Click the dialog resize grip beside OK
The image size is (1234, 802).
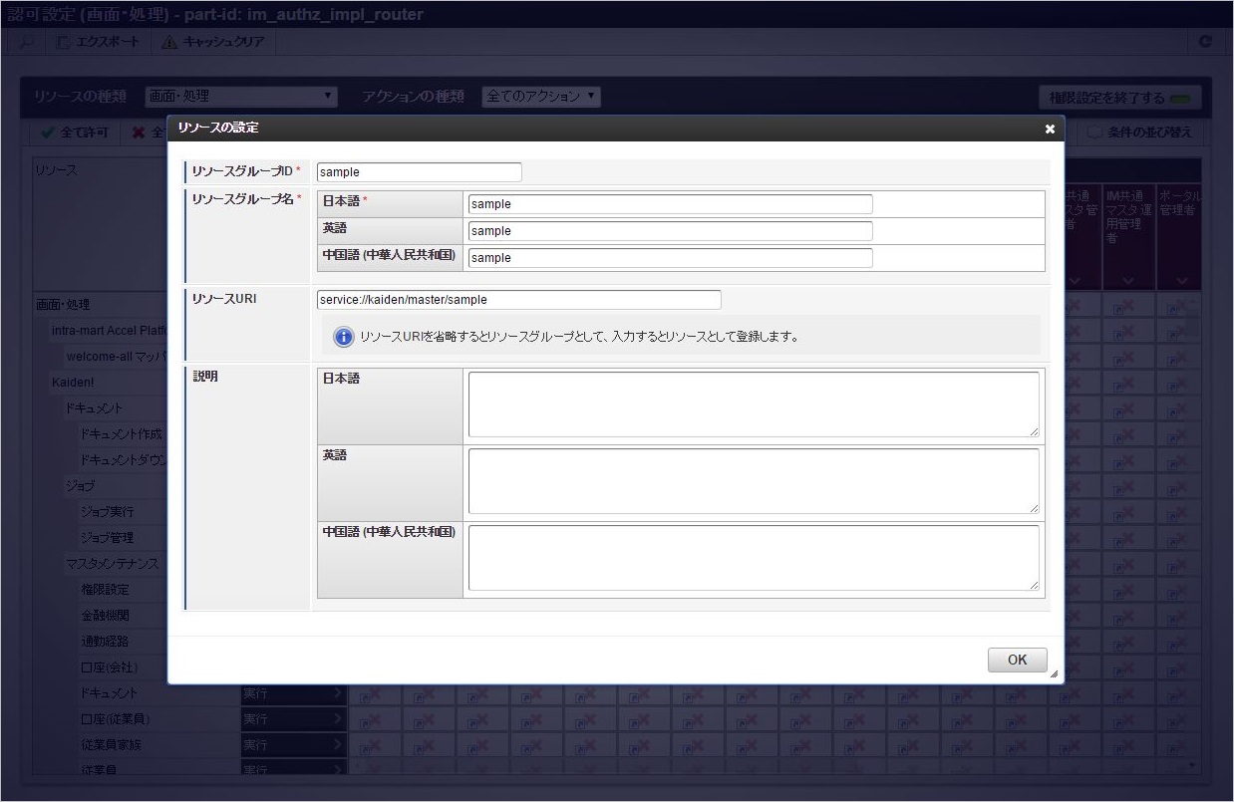(x=1054, y=674)
